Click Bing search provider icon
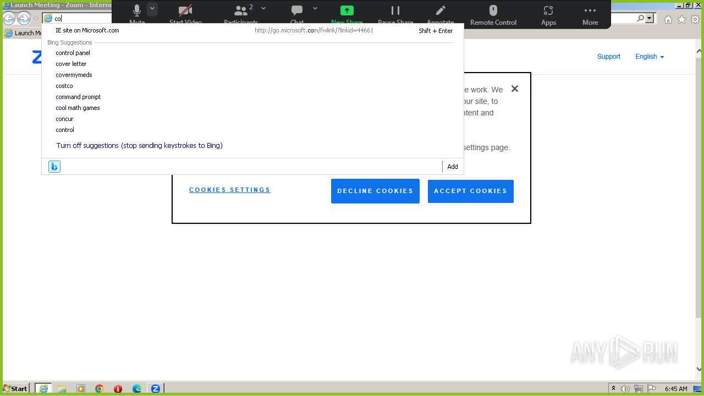 [x=54, y=167]
